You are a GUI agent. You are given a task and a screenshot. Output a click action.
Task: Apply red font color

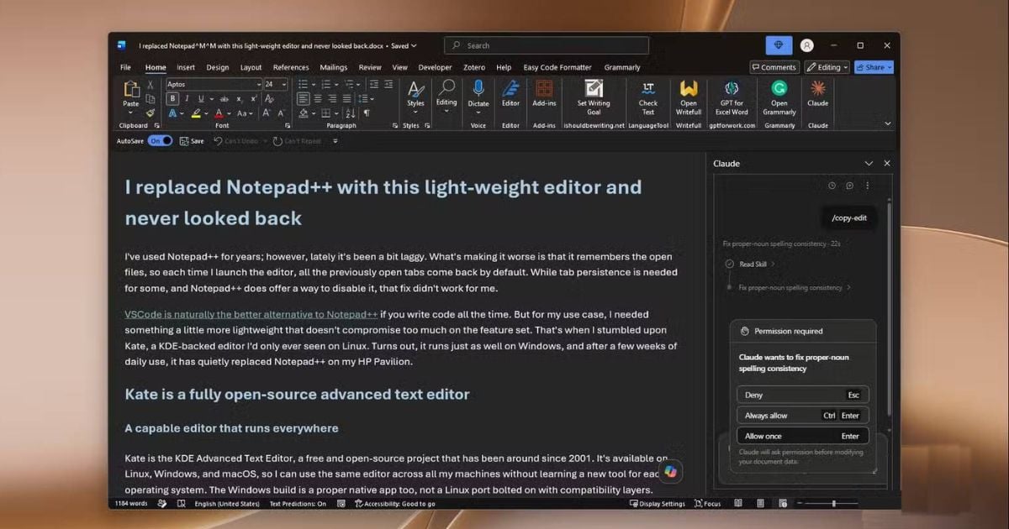(219, 113)
